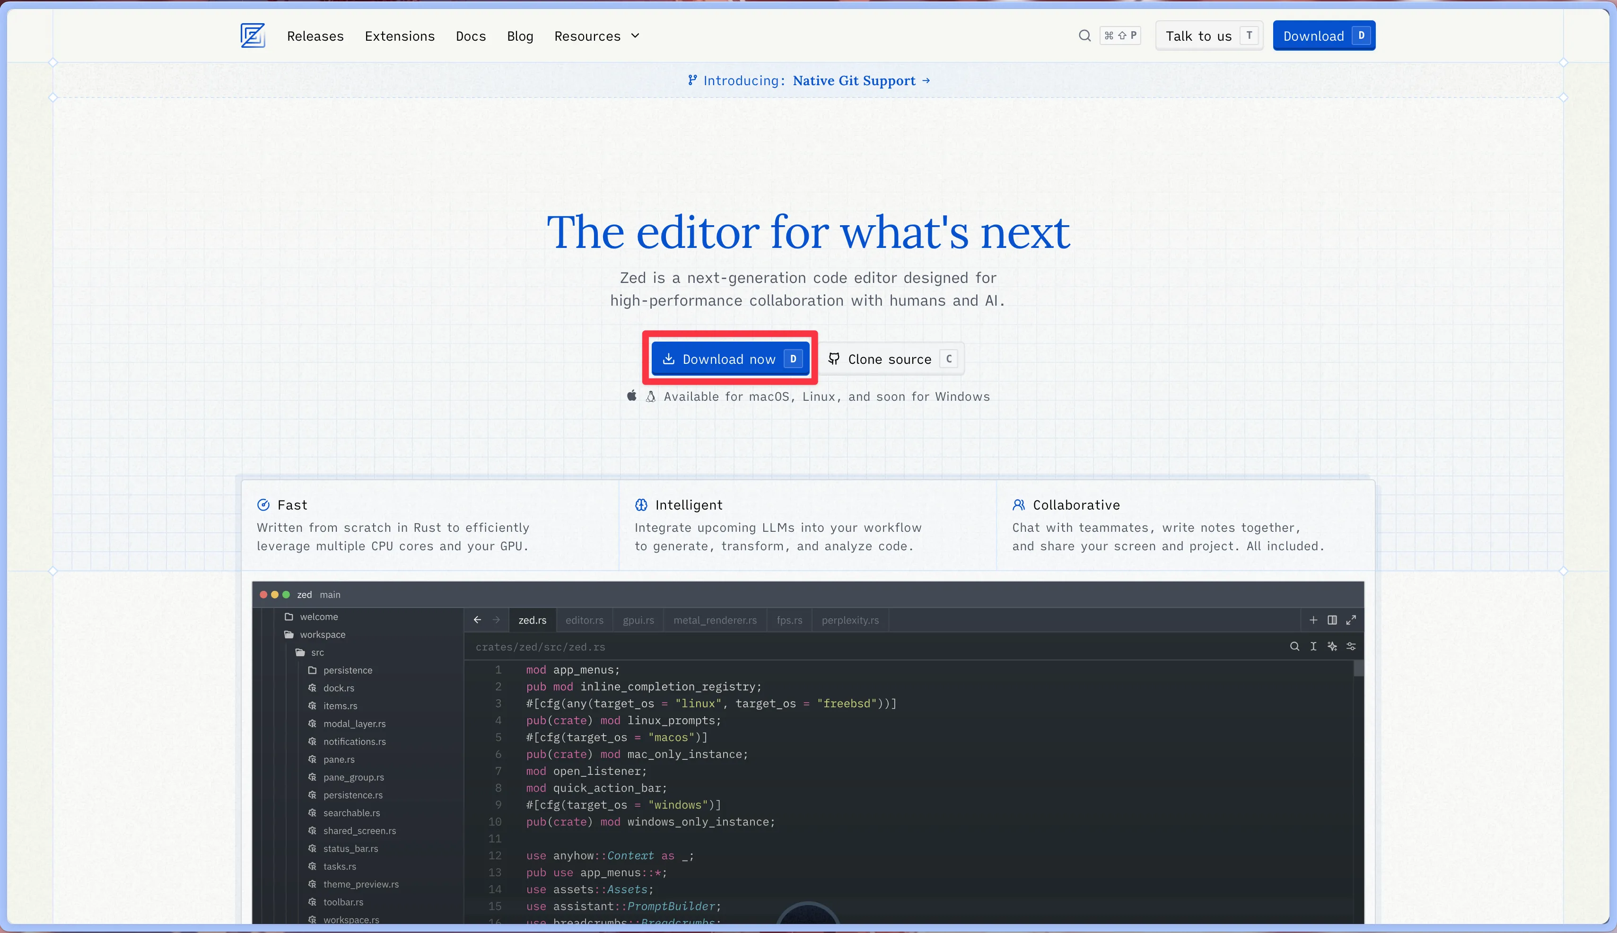Expand the Resources dropdown menu
This screenshot has height=933, width=1617.
(x=597, y=36)
